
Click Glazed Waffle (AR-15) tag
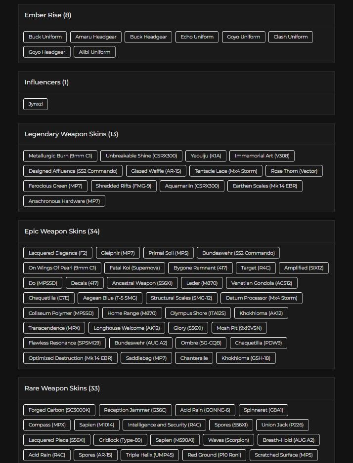[156, 171]
